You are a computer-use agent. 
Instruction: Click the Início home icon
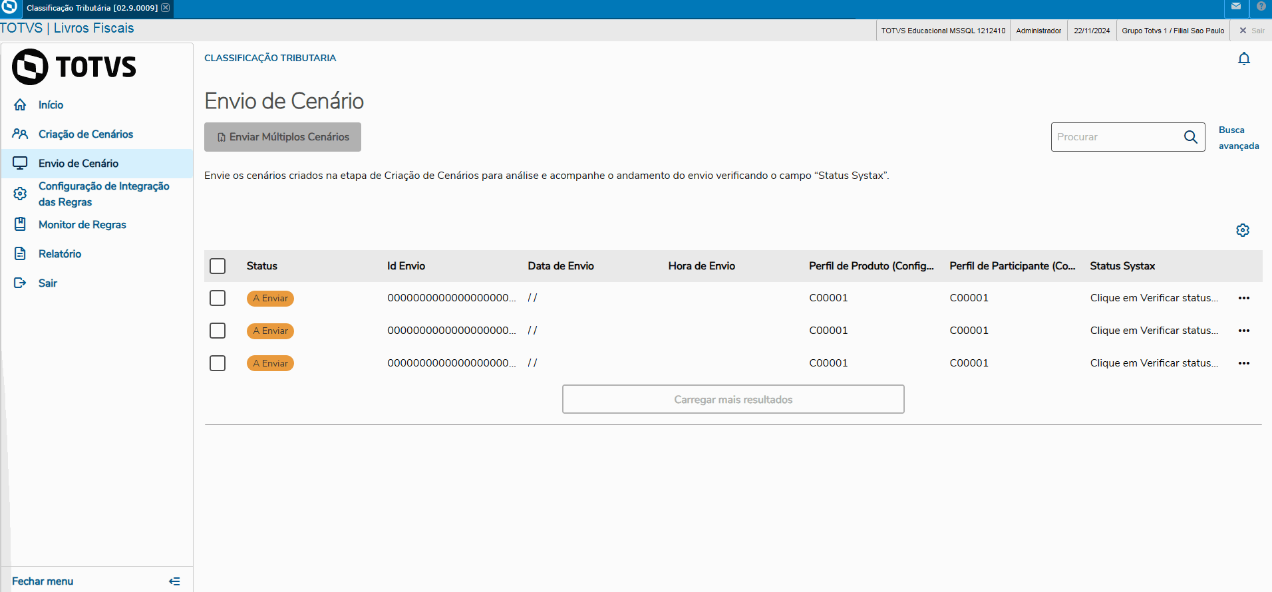click(21, 105)
